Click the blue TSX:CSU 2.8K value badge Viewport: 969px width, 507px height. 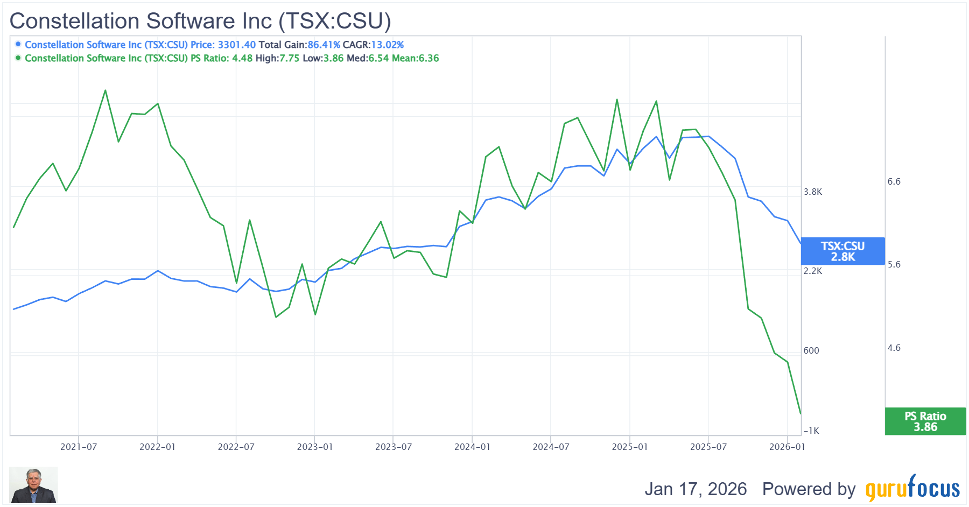[842, 251]
